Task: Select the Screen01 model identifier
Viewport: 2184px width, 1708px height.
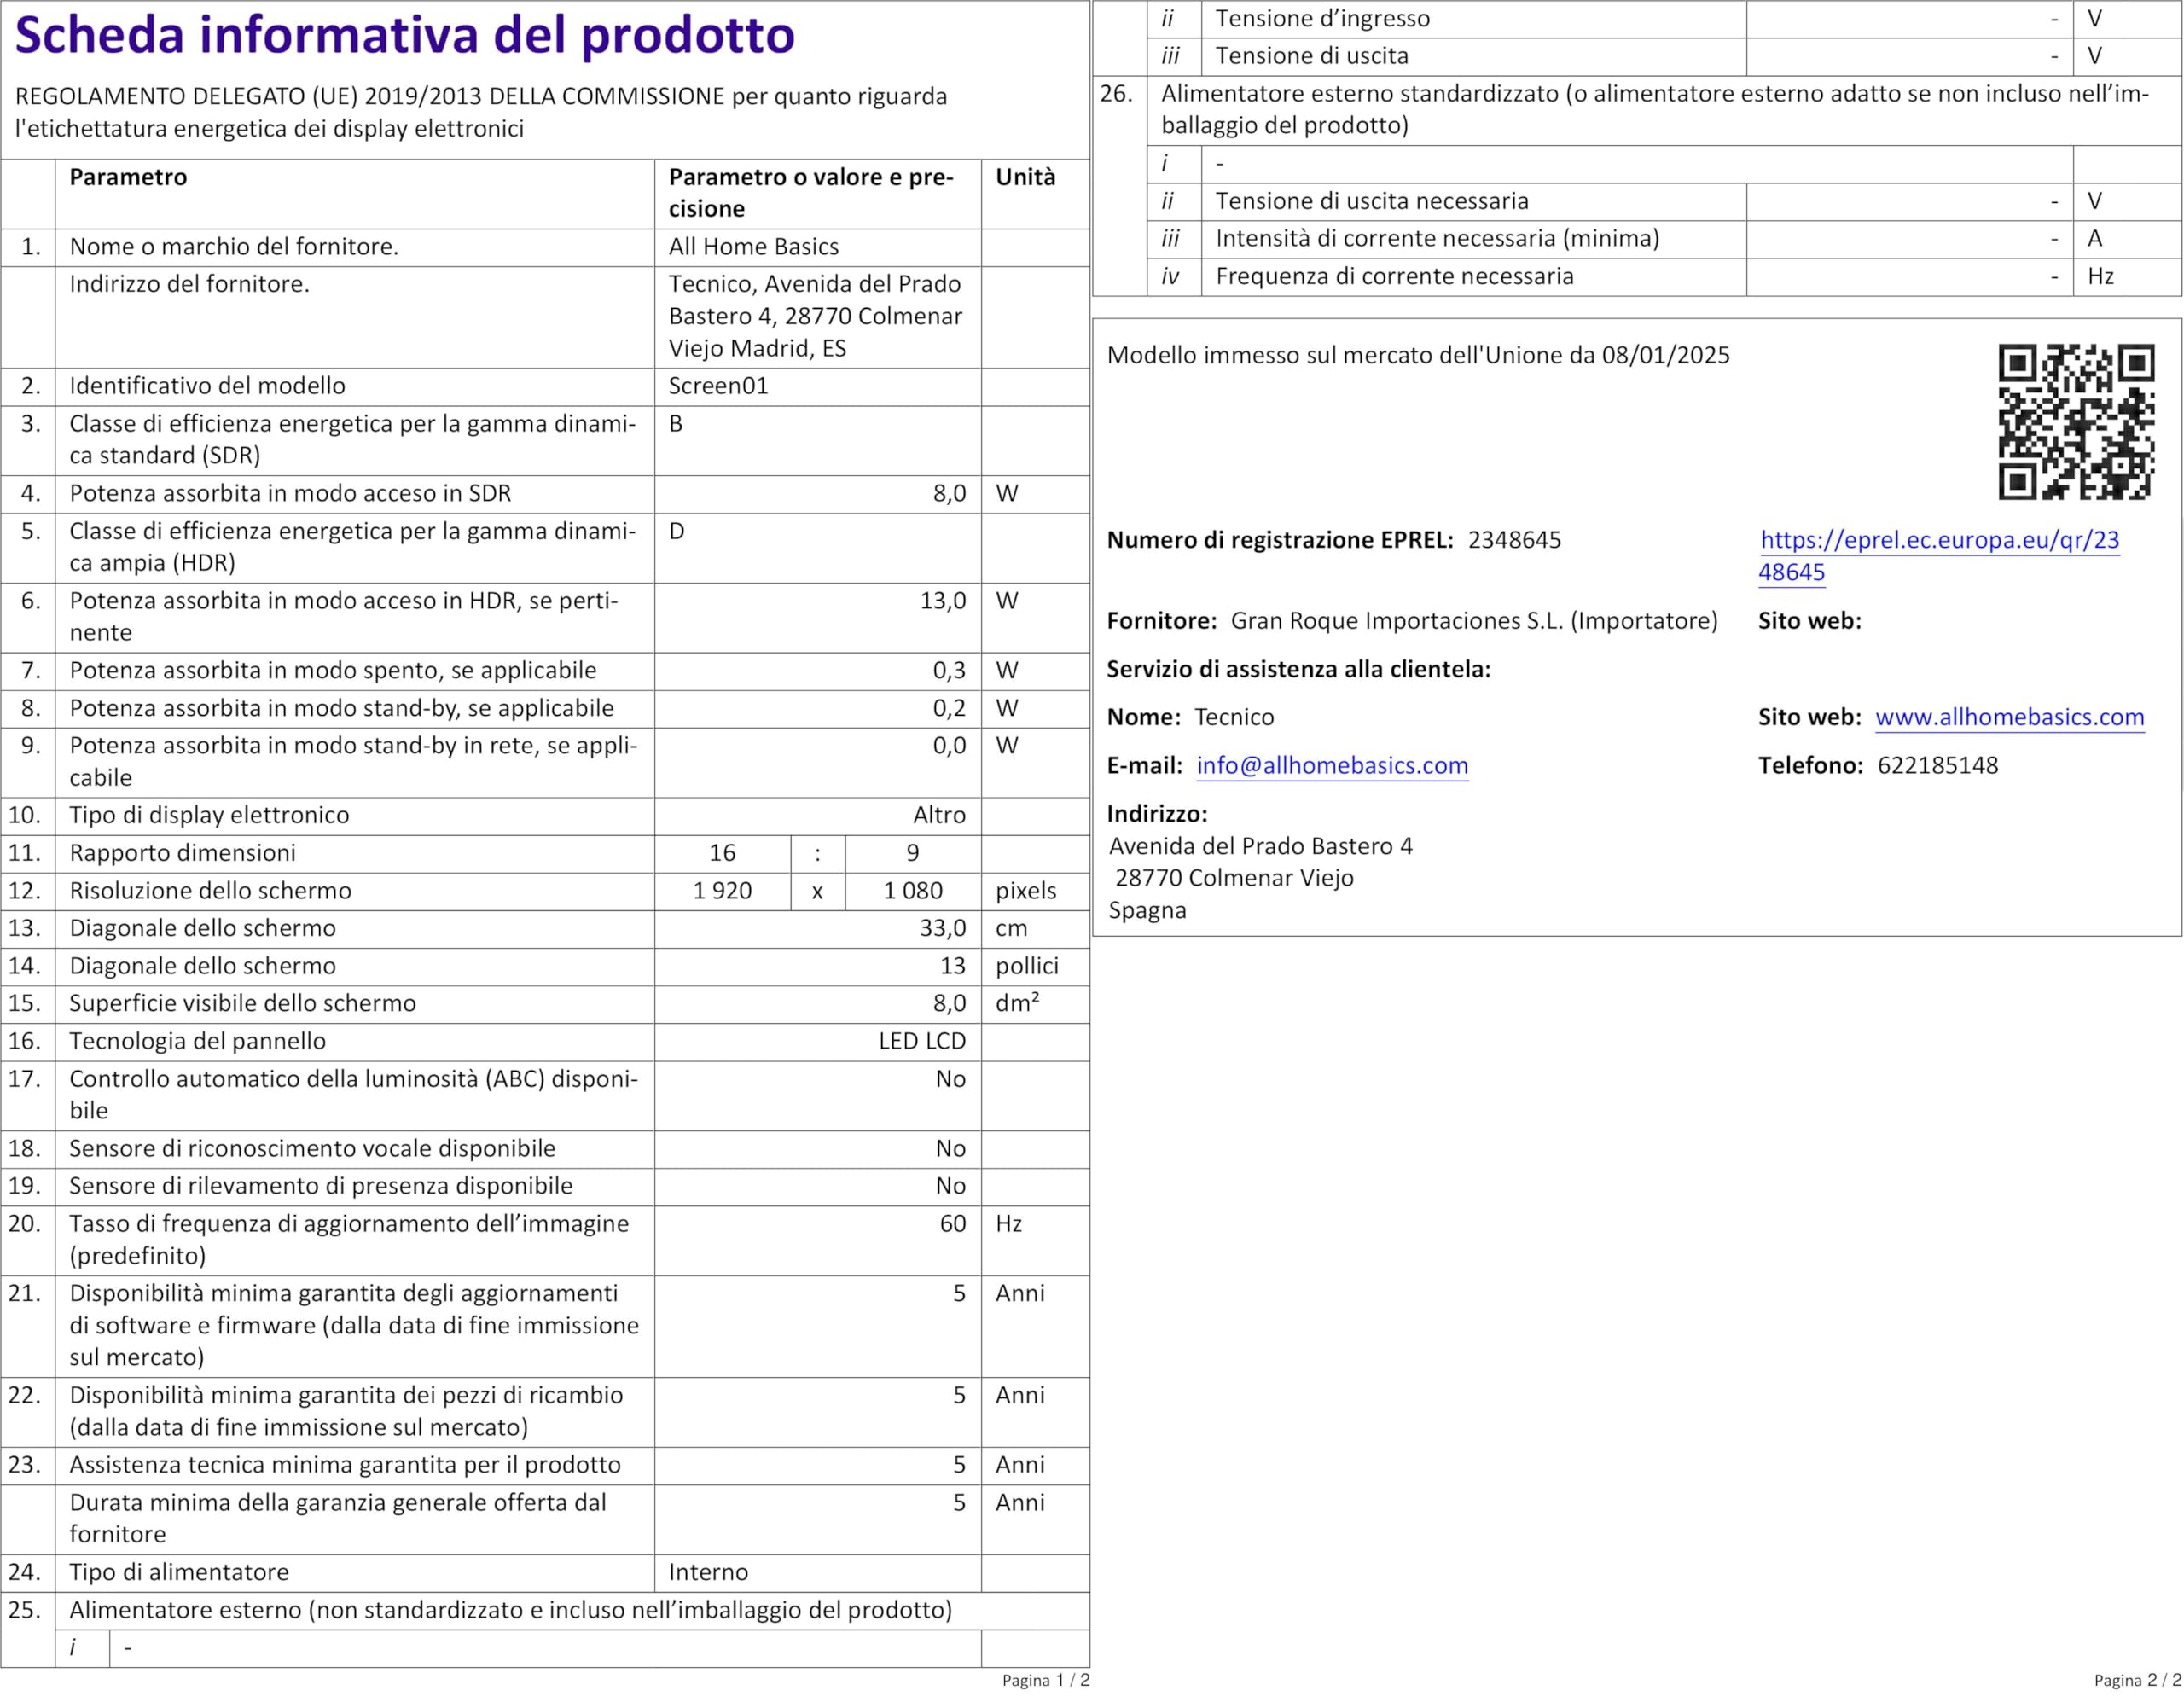Action: pos(718,386)
